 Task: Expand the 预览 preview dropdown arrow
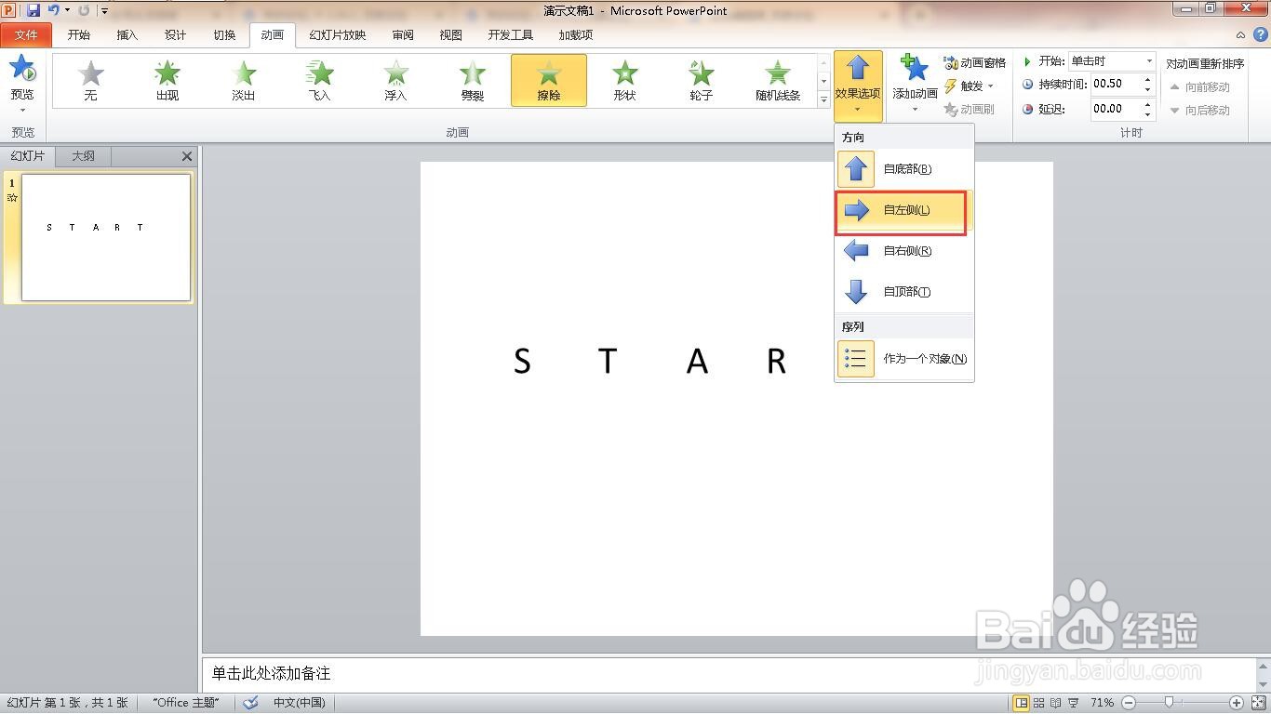[22, 111]
